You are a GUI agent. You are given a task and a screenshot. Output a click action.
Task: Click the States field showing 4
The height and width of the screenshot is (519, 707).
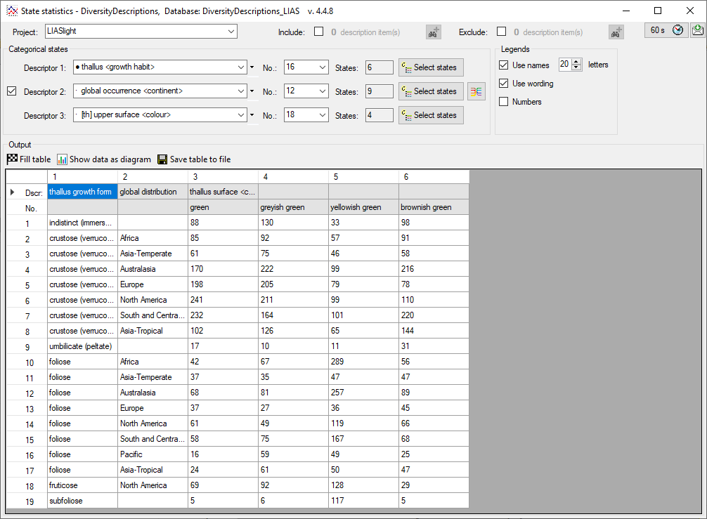pyautogui.click(x=380, y=115)
